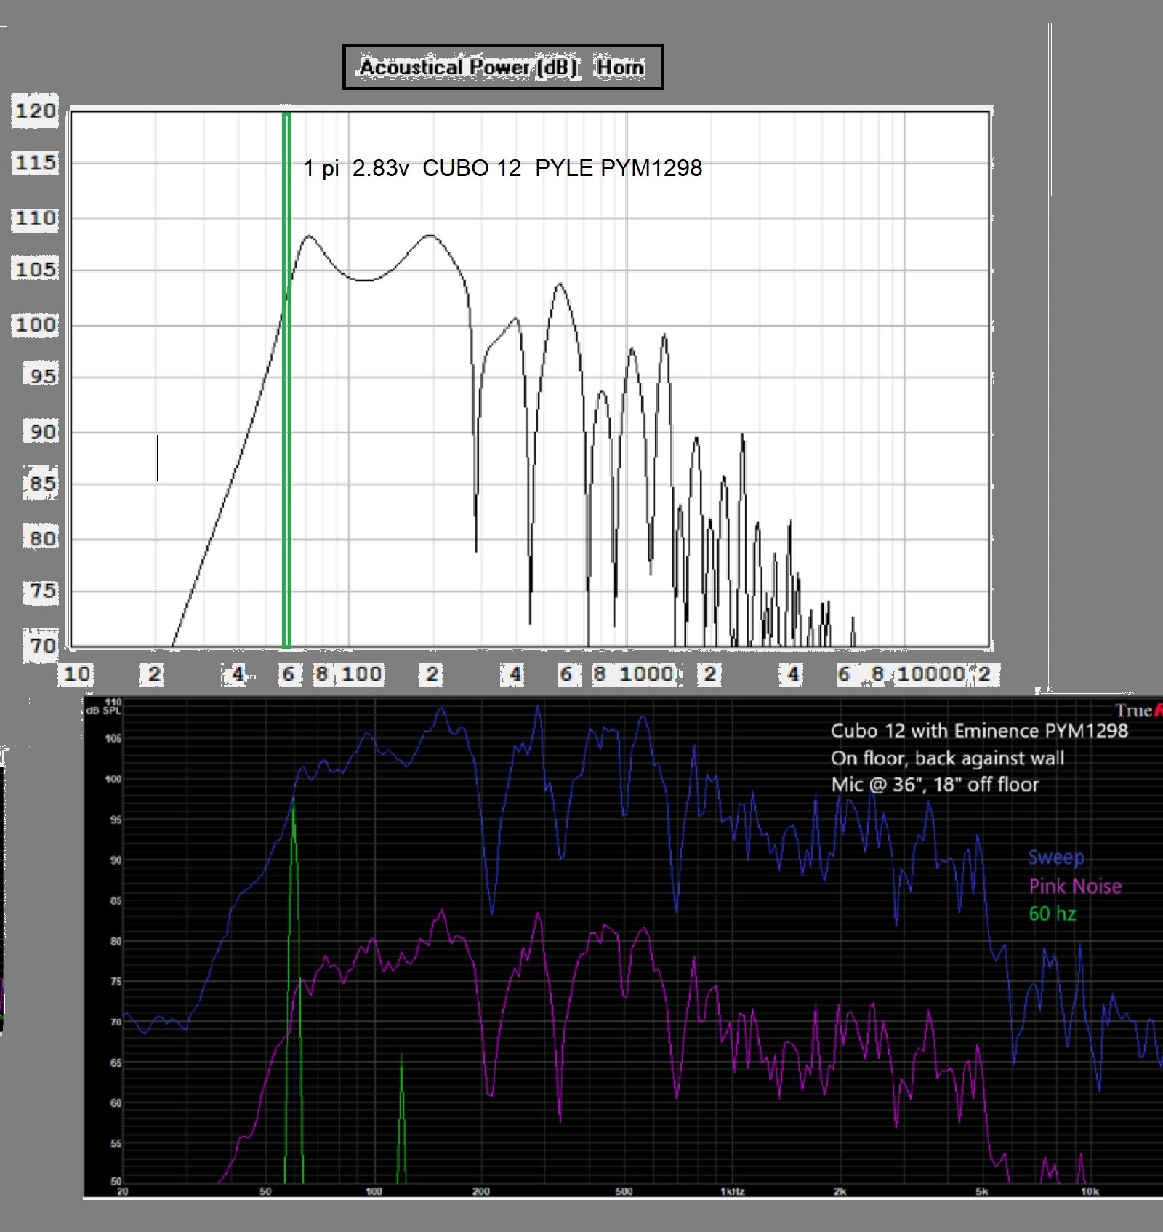Screen dimensions: 1163x1232
Task: Click the green '60 hz' legend entry
Action: click(1052, 913)
